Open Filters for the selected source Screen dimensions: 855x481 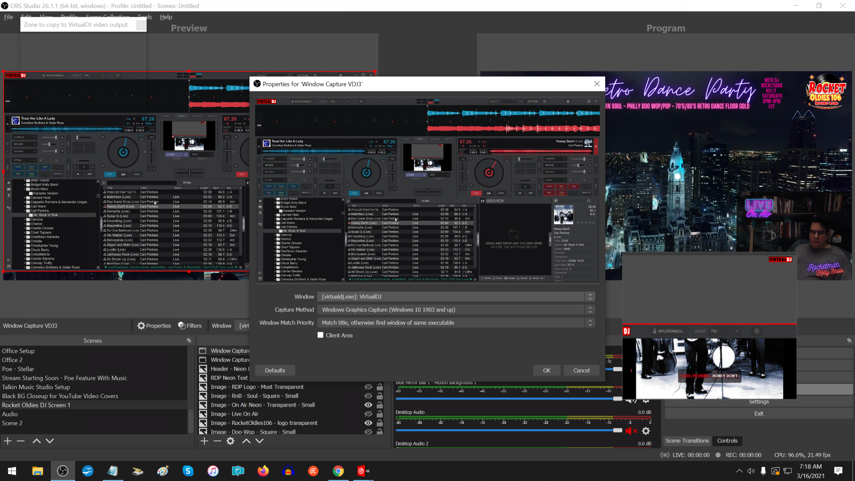coord(190,326)
